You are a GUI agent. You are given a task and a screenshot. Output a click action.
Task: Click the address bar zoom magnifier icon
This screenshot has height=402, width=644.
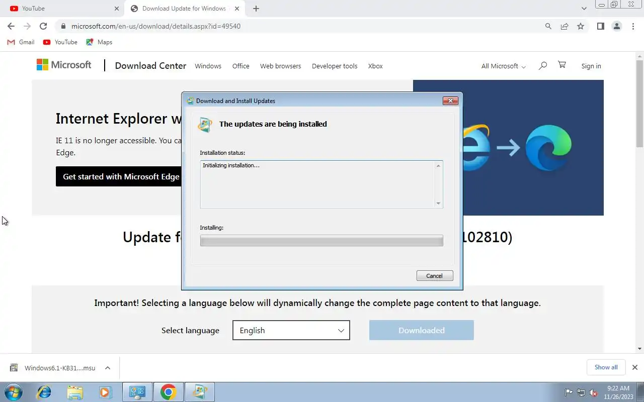point(548,26)
